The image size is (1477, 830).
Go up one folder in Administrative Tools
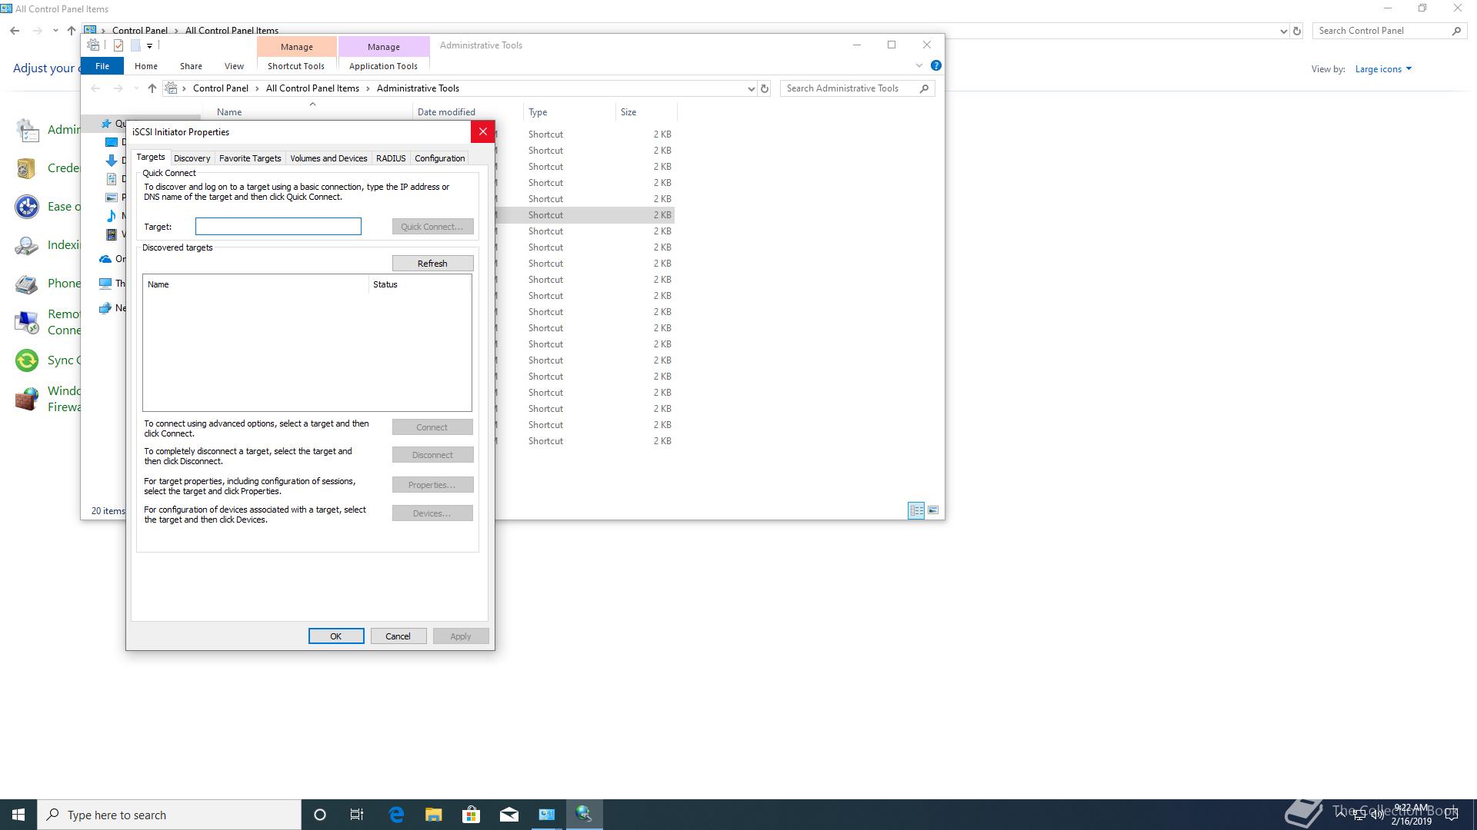pyautogui.click(x=152, y=88)
